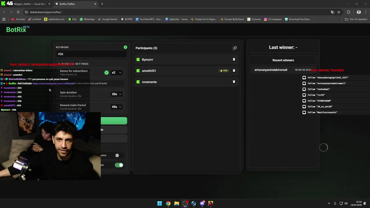Open the (1) Instagram bookmark
Image resolution: width=370 pixels, height=208 pixels.
pyautogui.click(x=273, y=19)
